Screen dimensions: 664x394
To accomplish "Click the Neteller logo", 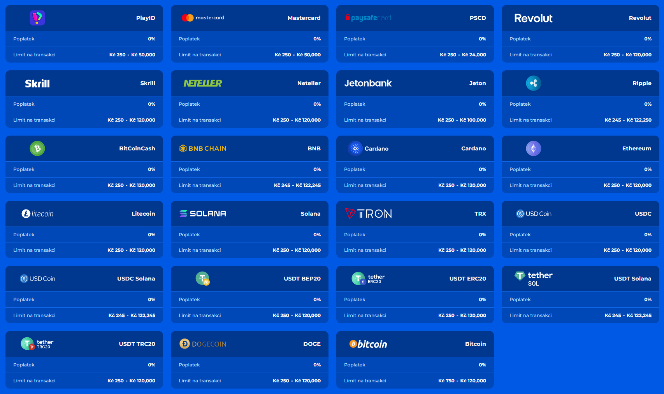I will (x=203, y=83).
